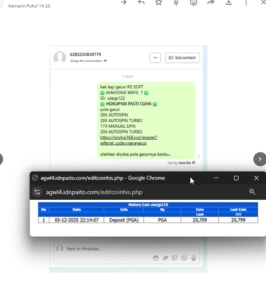Click the reply arrow icon in top toolbar

pos(141,2)
